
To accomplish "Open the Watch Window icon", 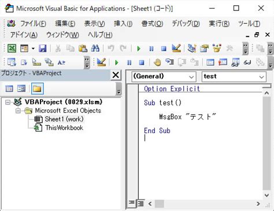I will point(235,62).
